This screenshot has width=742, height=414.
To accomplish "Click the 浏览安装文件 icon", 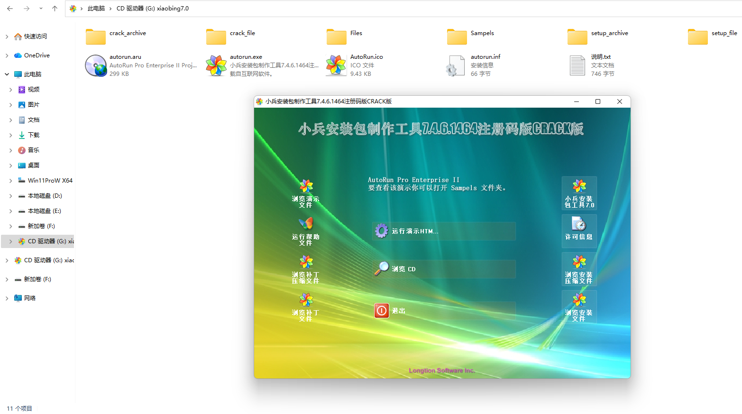I will click(x=579, y=307).
